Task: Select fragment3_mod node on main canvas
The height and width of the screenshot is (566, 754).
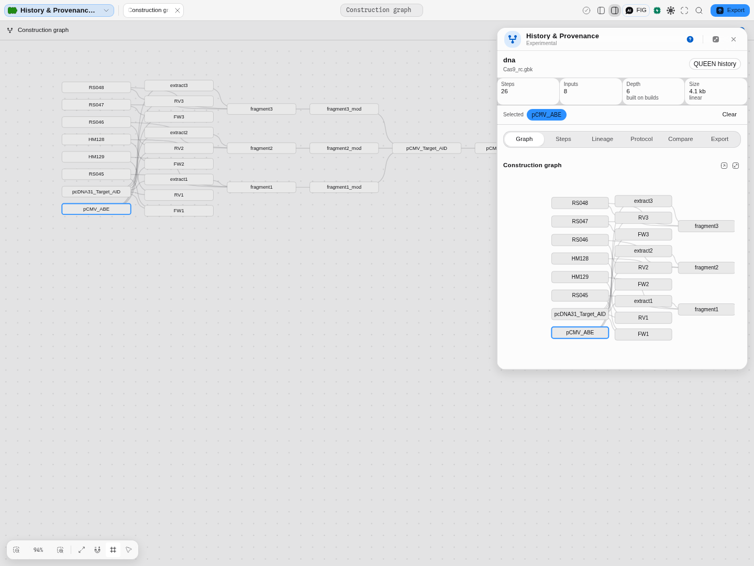Action: 344,109
